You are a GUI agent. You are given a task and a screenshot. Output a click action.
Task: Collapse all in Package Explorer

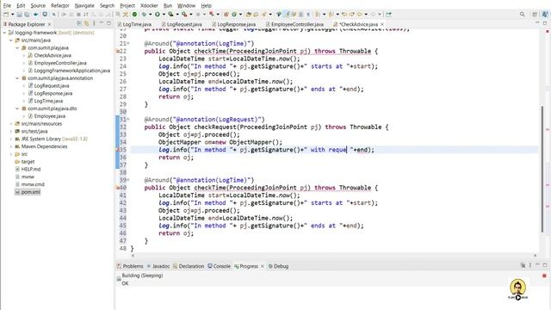click(x=79, y=23)
